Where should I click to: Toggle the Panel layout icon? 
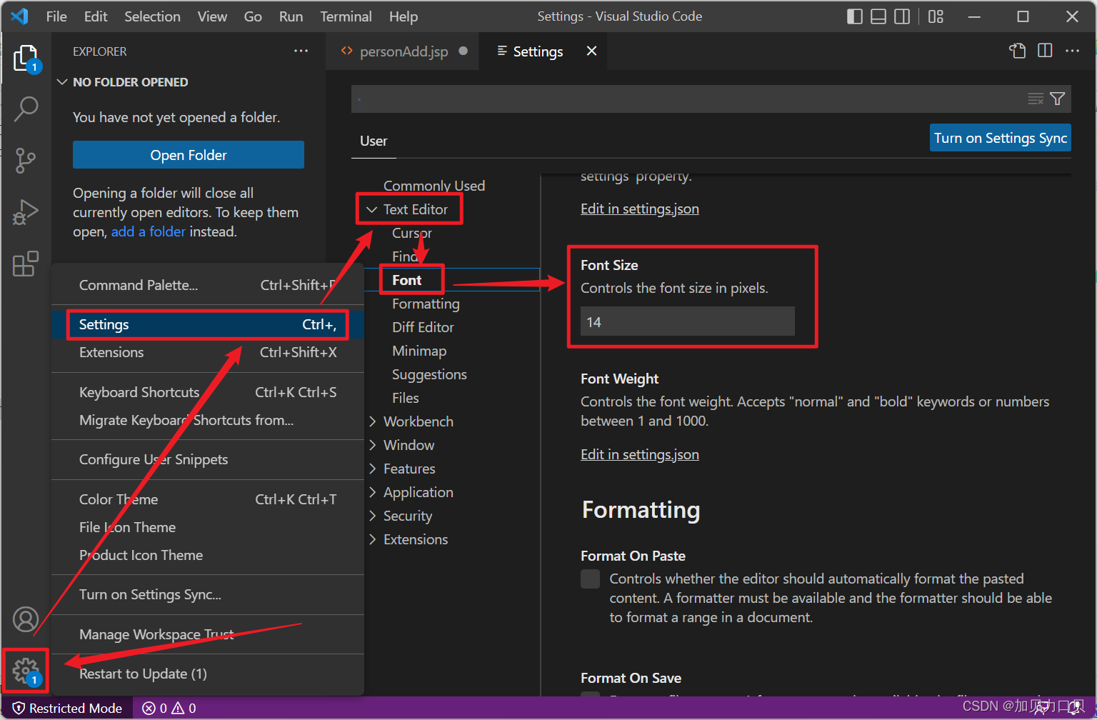(x=878, y=16)
